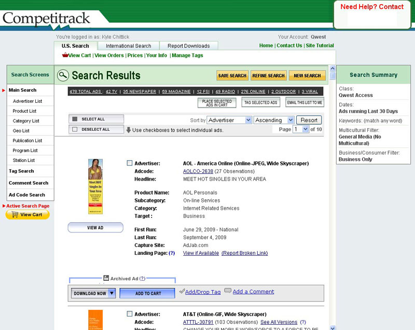Click the Report Broken Link link
The width and height of the screenshot is (415, 330).
(x=244, y=253)
